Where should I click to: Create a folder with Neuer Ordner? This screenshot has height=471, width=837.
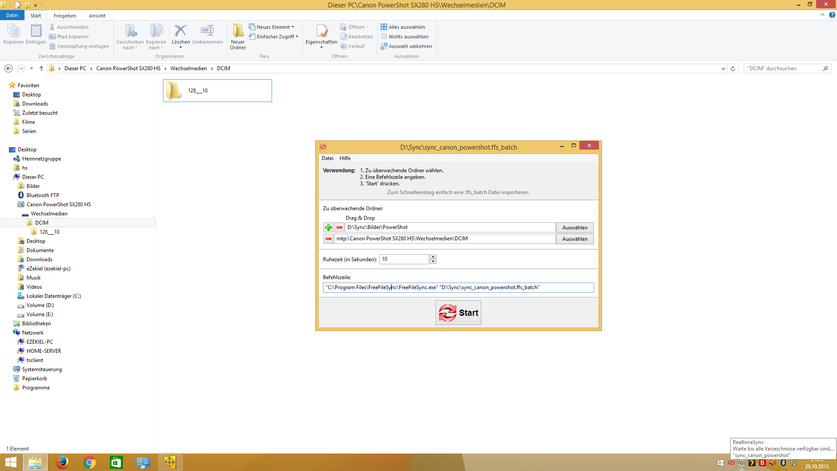(x=238, y=37)
